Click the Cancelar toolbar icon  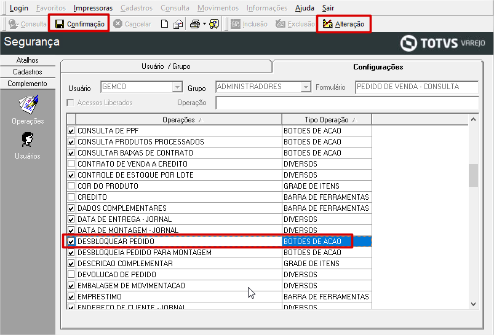point(118,24)
